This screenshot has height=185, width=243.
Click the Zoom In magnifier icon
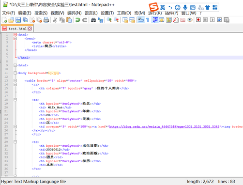click(109, 20)
